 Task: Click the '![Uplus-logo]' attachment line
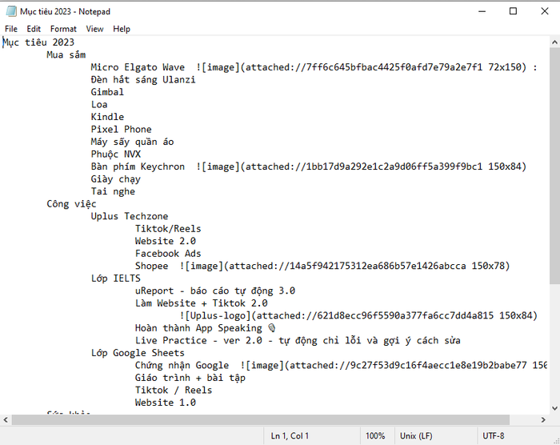[358, 315]
